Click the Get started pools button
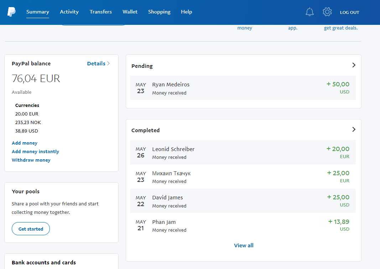 coord(31,229)
